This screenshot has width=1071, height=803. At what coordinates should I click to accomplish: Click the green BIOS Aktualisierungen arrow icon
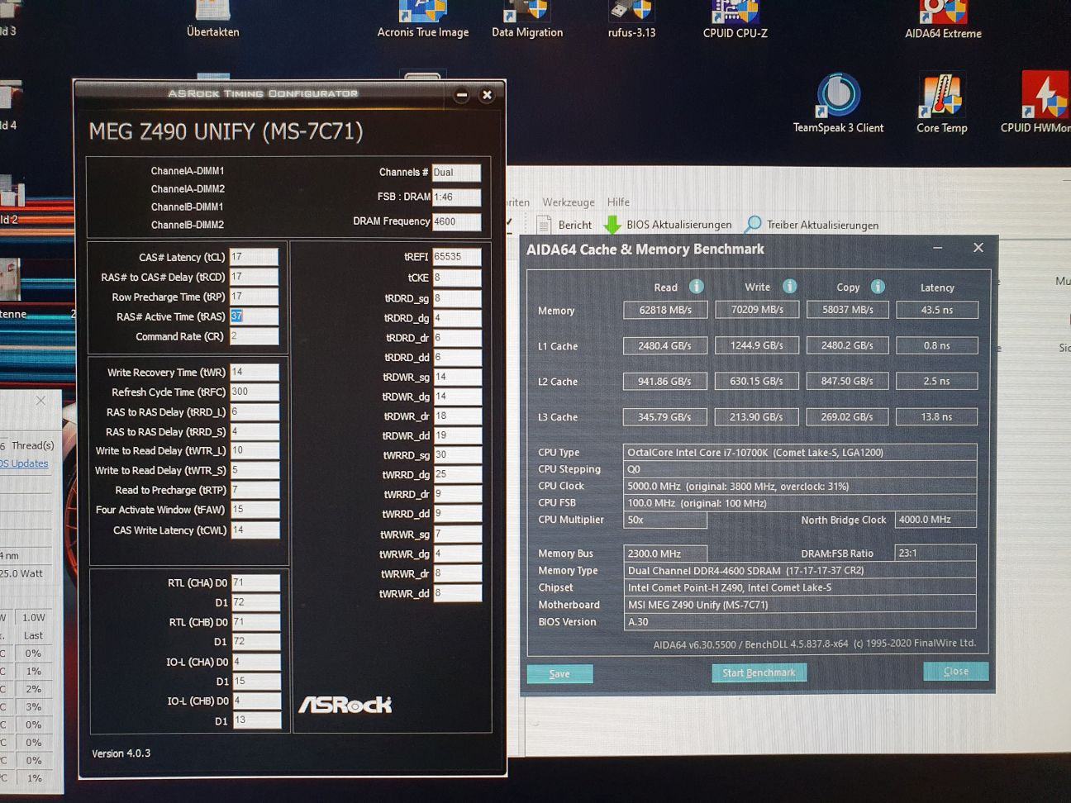(612, 225)
